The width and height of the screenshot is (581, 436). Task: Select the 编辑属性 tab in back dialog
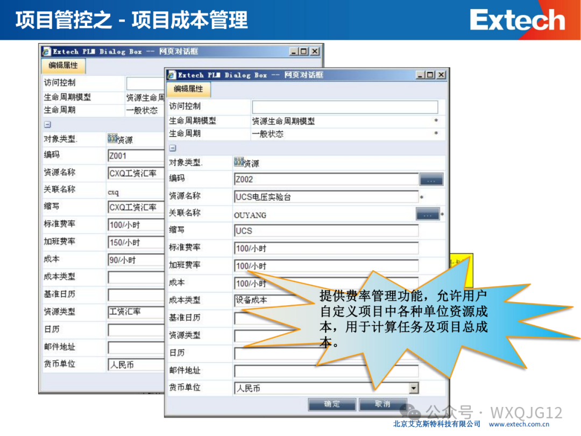(63, 66)
